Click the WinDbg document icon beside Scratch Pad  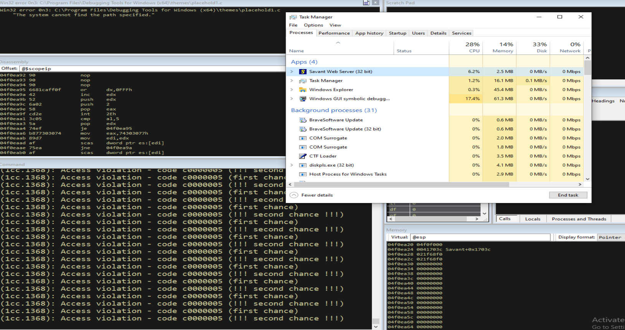pyautogui.click(x=366, y=3)
